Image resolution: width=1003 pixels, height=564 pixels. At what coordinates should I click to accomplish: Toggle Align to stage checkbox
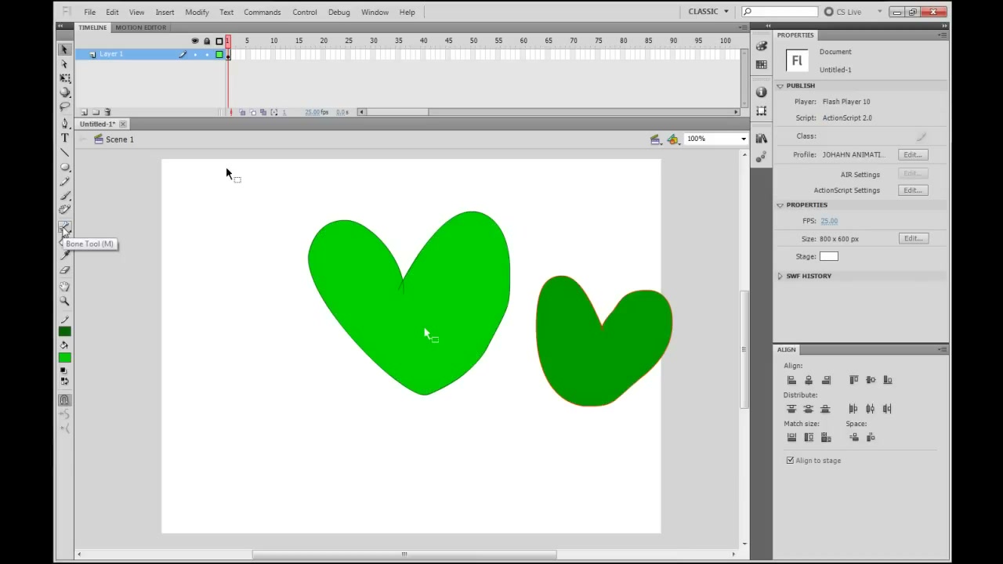point(790,461)
